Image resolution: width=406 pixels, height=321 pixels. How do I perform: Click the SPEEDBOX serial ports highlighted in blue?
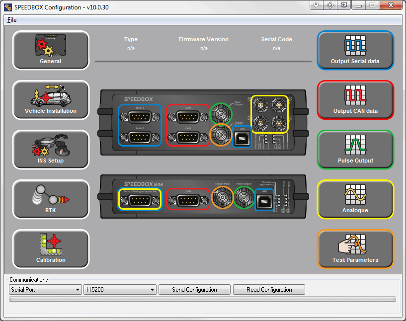140,125
